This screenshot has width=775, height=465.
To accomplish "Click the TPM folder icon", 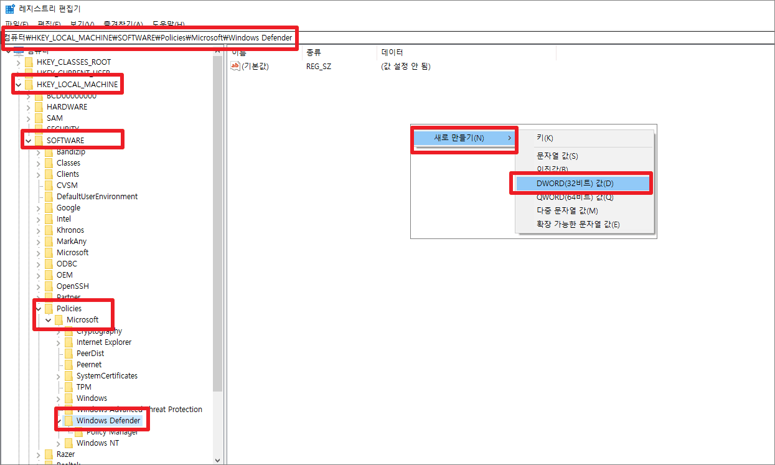I will pyautogui.click(x=69, y=387).
